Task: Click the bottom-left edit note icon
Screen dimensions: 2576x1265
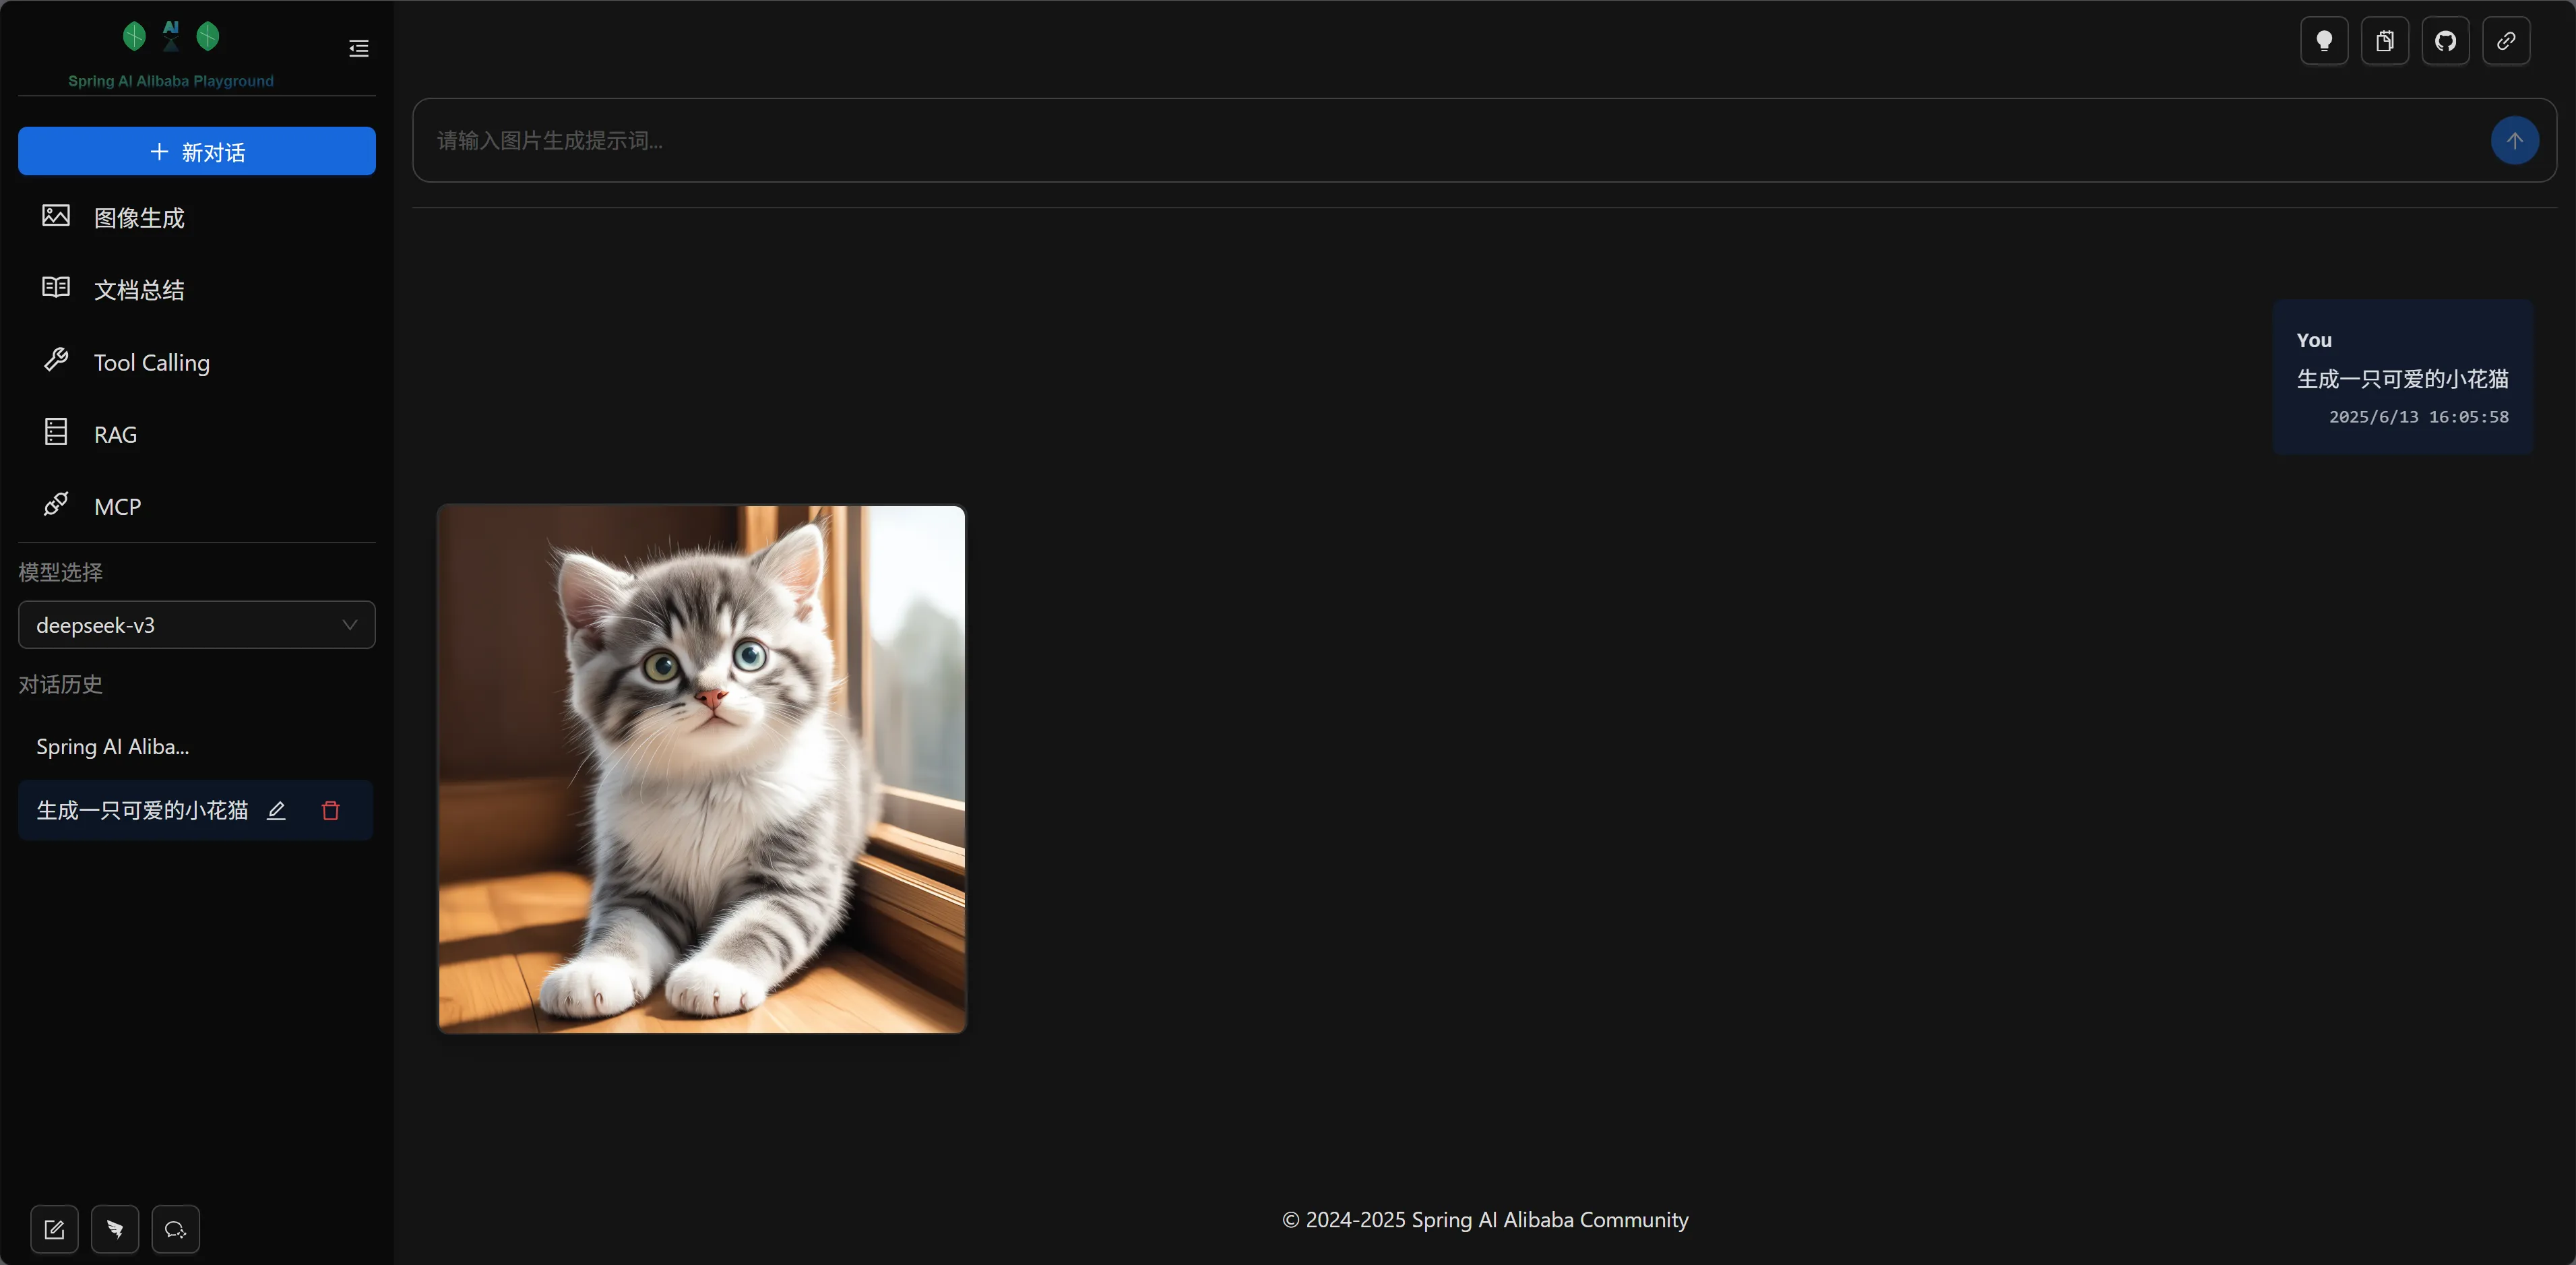Action: coord(54,1229)
